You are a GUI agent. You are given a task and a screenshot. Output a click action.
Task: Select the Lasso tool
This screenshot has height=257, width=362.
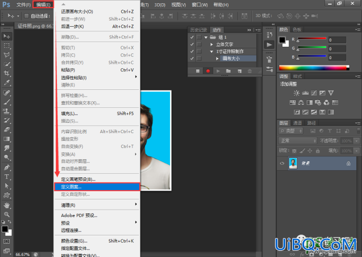7,55
